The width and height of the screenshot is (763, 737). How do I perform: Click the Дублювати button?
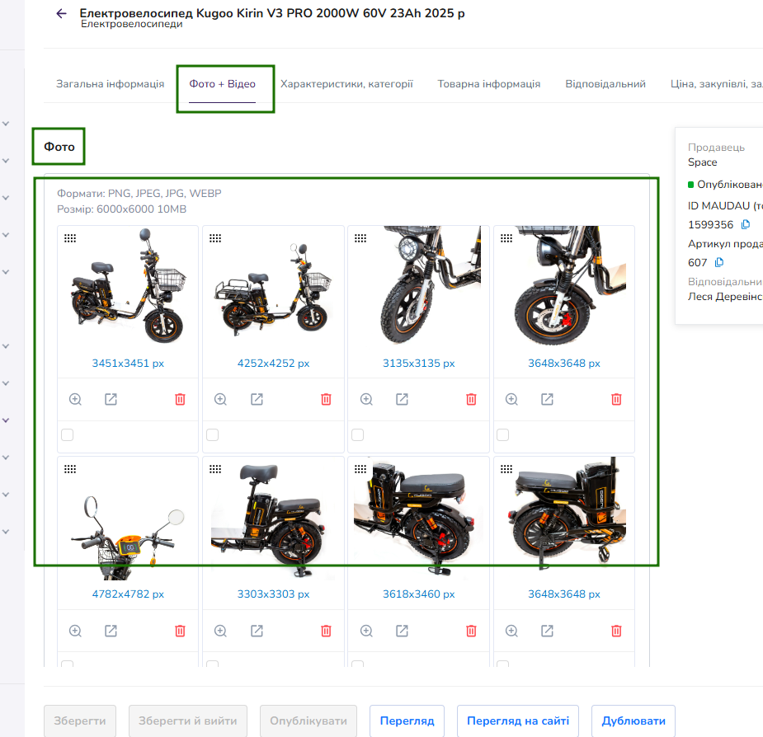tap(633, 721)
